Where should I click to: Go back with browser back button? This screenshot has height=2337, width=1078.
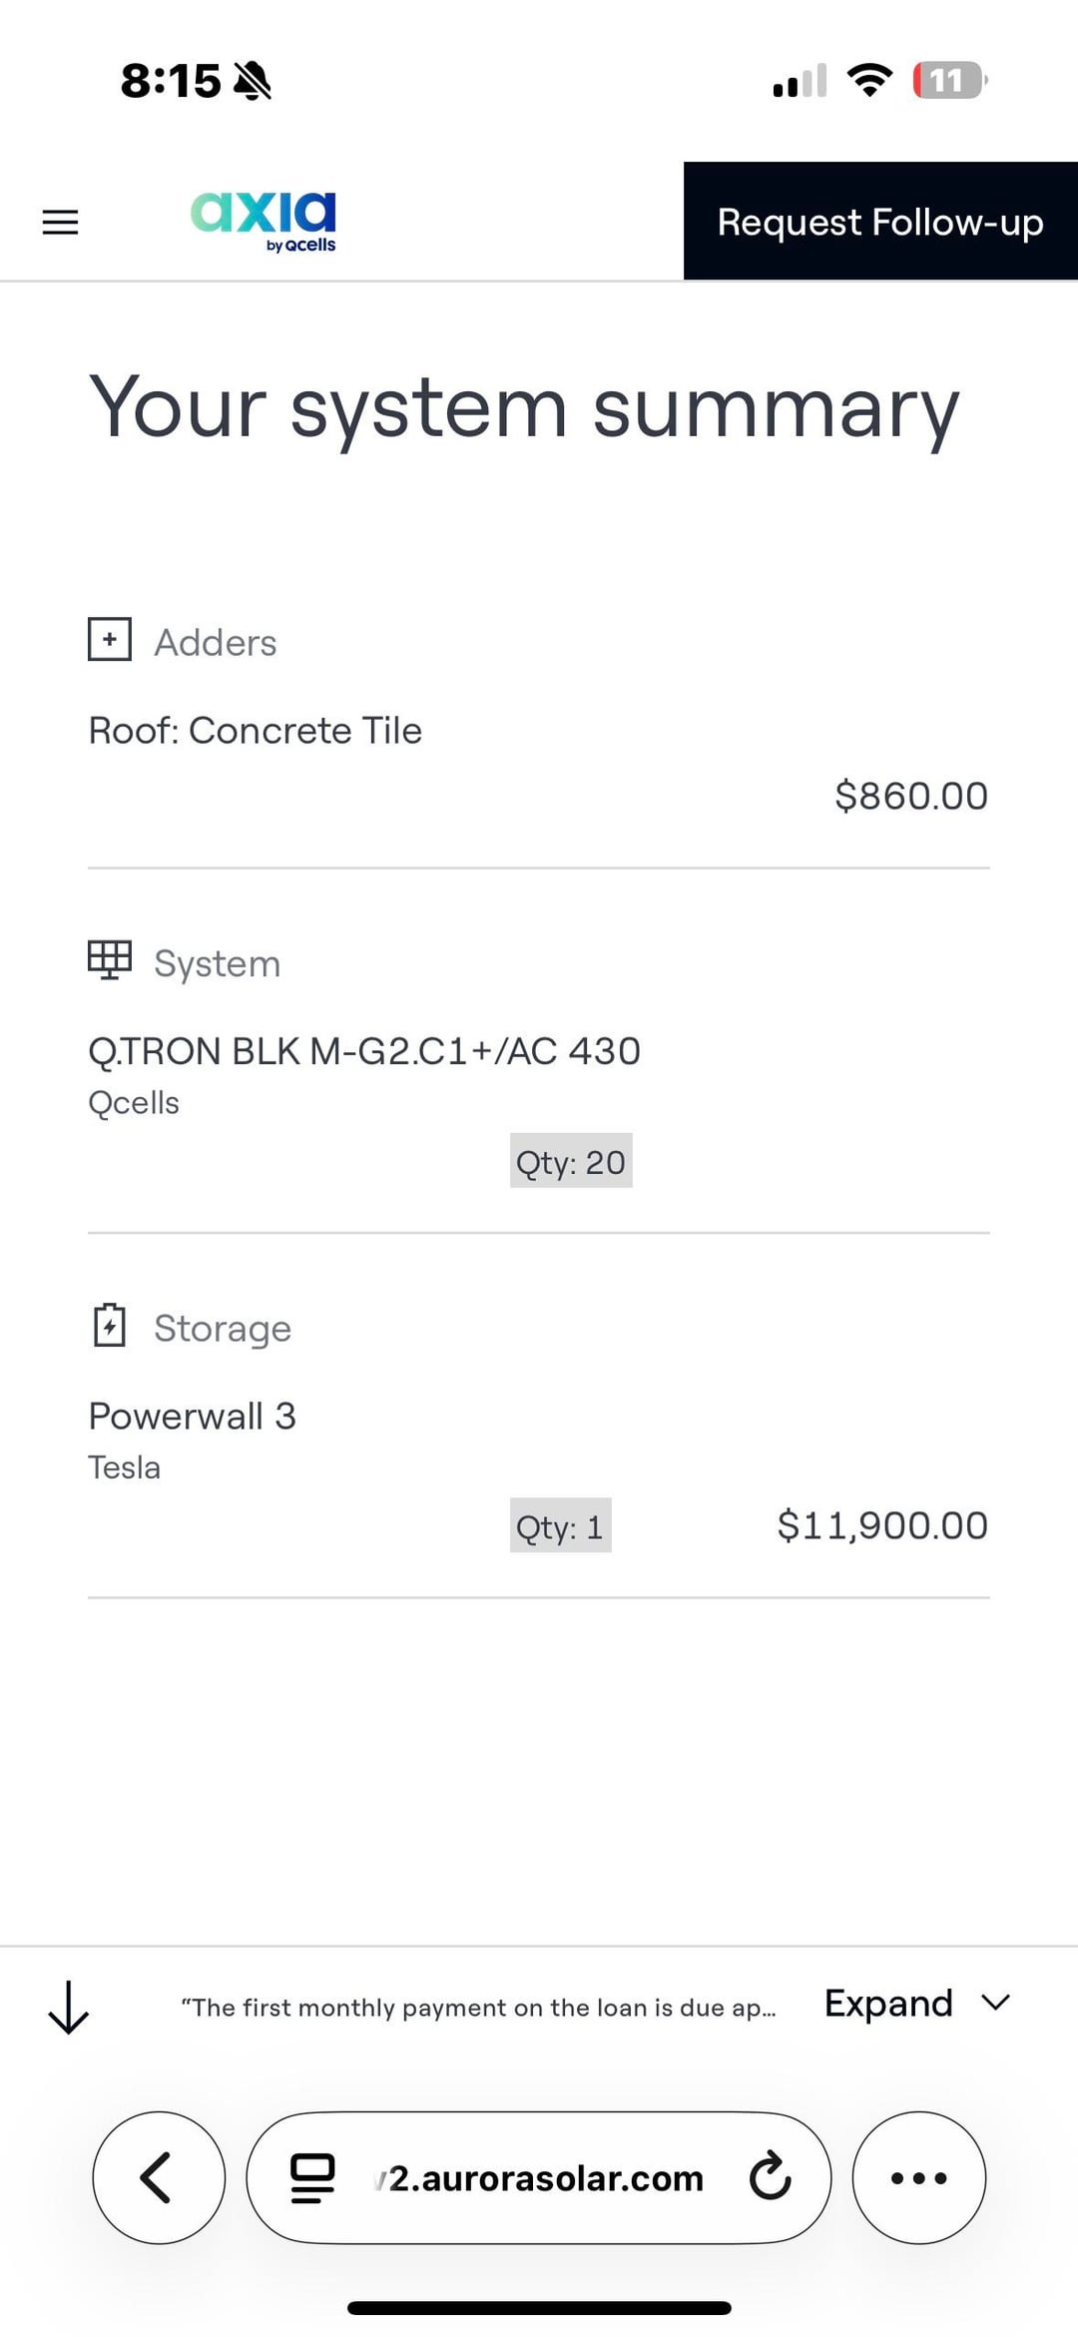pyautogui.click(x=159, y=2177)
